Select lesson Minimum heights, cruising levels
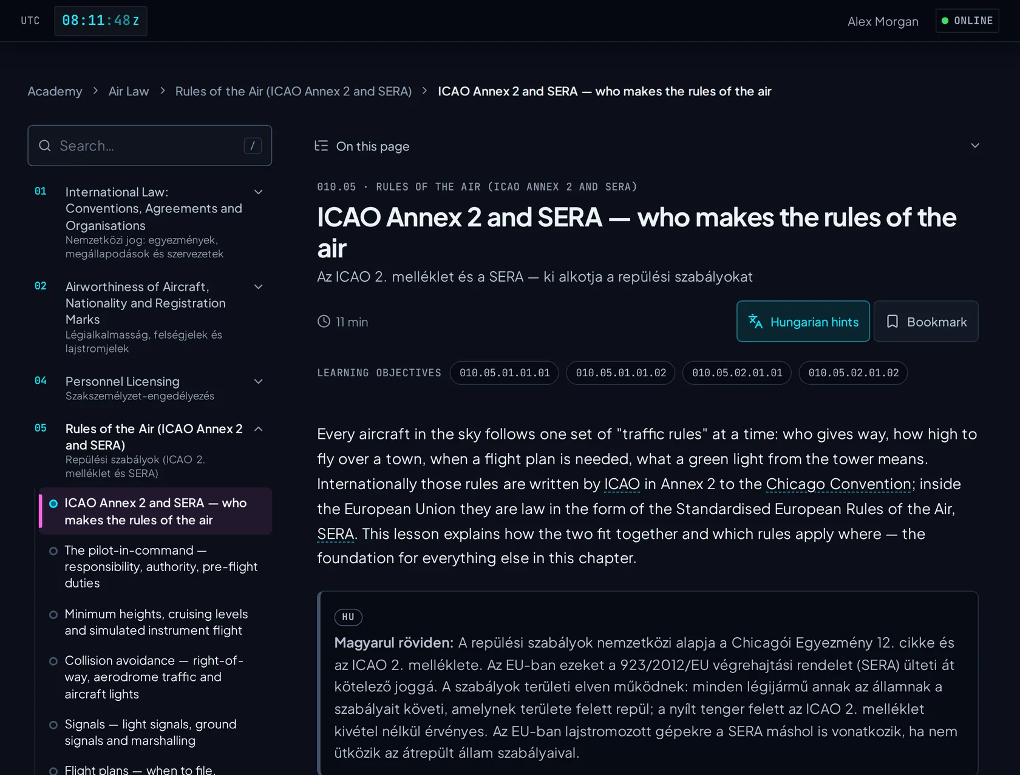Viewport: 1020px width, 775px height. coord(155,622)
